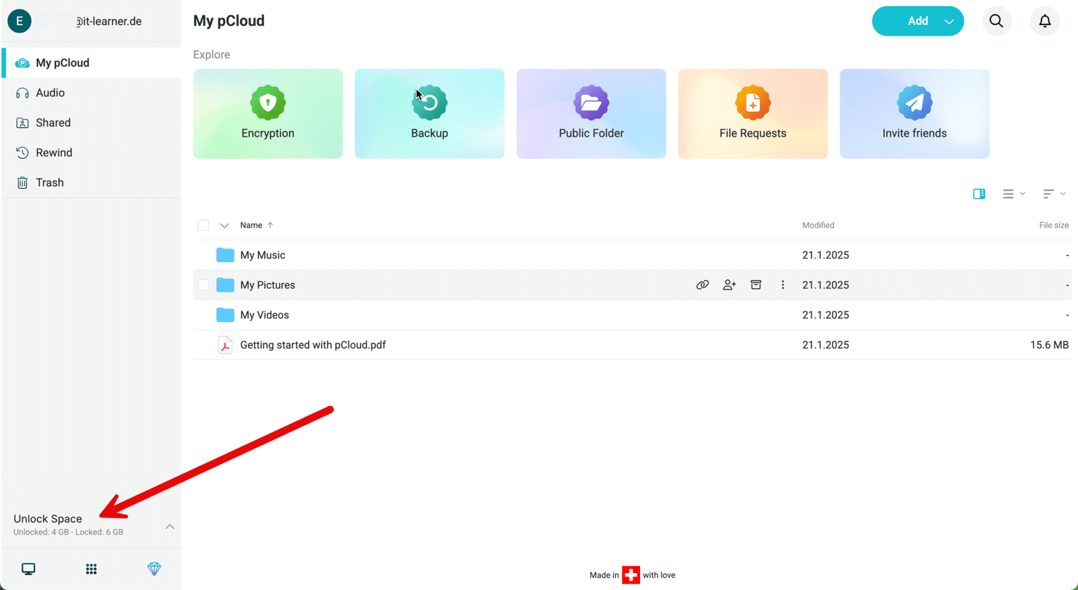This screenshot has height=590, width=1078.
Task: Click the Trash bin icon in sidebar
Action: [22, 183]
